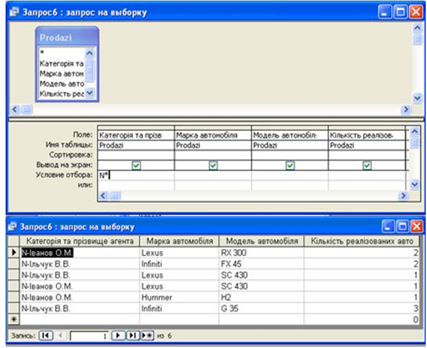Toggle show checkbox under Марка автомобіля field
Screen dimensions: 427x348
[213, 165]
